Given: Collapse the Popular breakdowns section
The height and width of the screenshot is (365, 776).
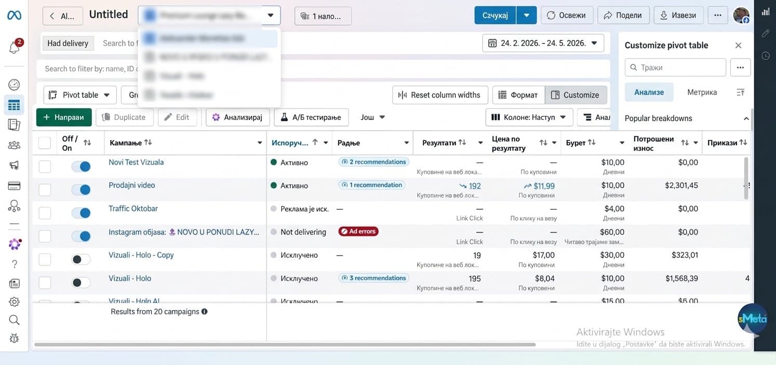Looking at the screenshot, I should 746,118.
